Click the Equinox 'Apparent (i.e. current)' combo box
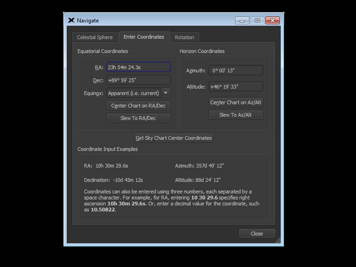 tap(133, 93)
